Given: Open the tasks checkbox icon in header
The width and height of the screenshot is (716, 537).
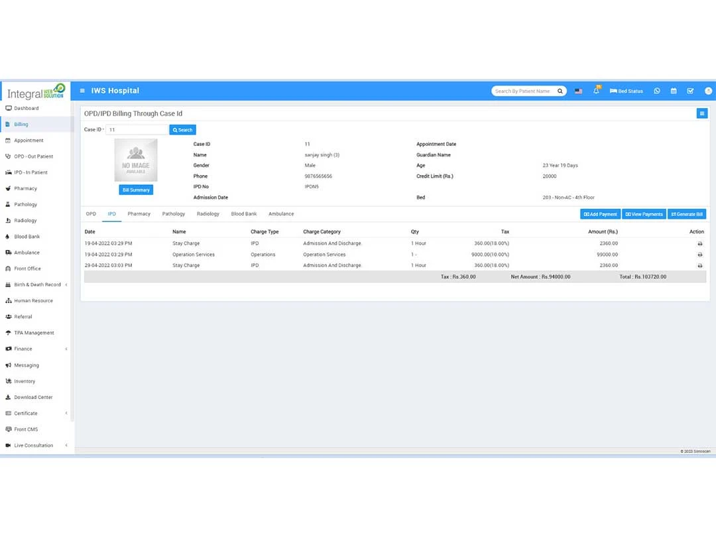Looking at the screenshot, I should coord(690,91).
